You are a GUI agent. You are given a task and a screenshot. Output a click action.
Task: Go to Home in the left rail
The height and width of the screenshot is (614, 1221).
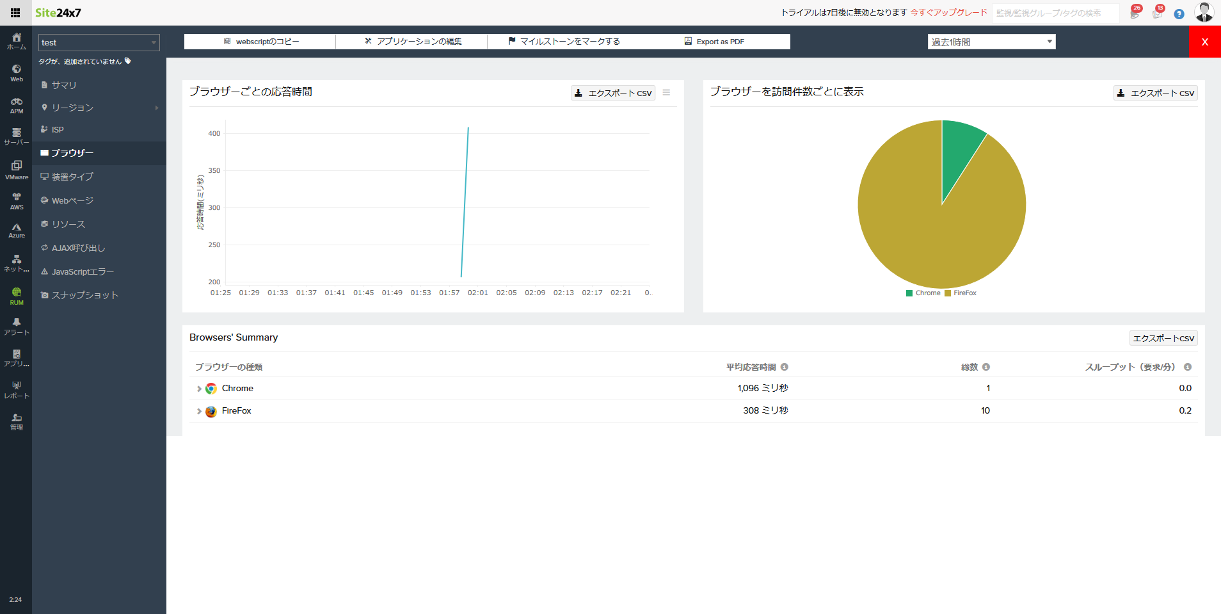pyautogui.click(x=17, y=41)
